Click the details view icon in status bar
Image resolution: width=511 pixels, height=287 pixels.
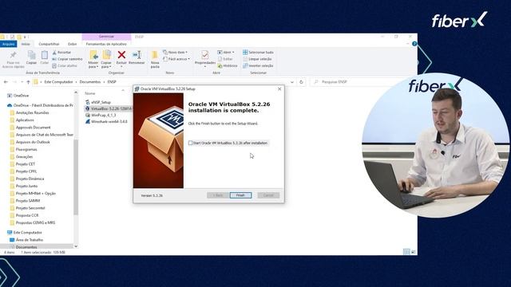click(406, 252)
